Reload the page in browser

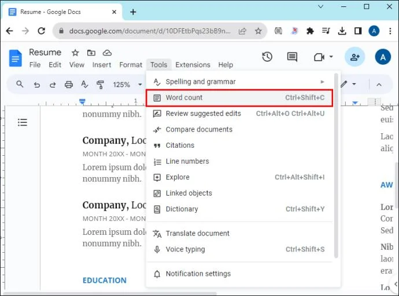pyautogui.click(x=41, y=31)
